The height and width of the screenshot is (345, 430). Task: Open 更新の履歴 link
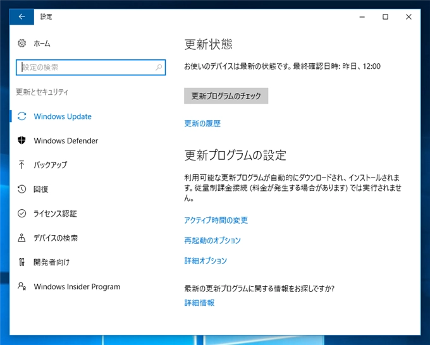point(202,124)
